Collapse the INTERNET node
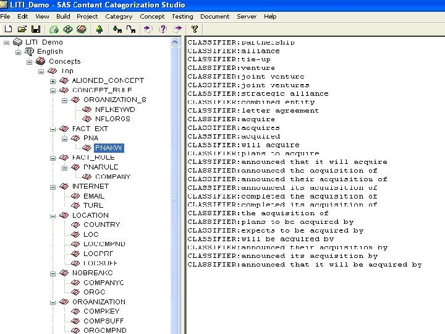Viewport: 445px width, 334px height. [53, 187]
